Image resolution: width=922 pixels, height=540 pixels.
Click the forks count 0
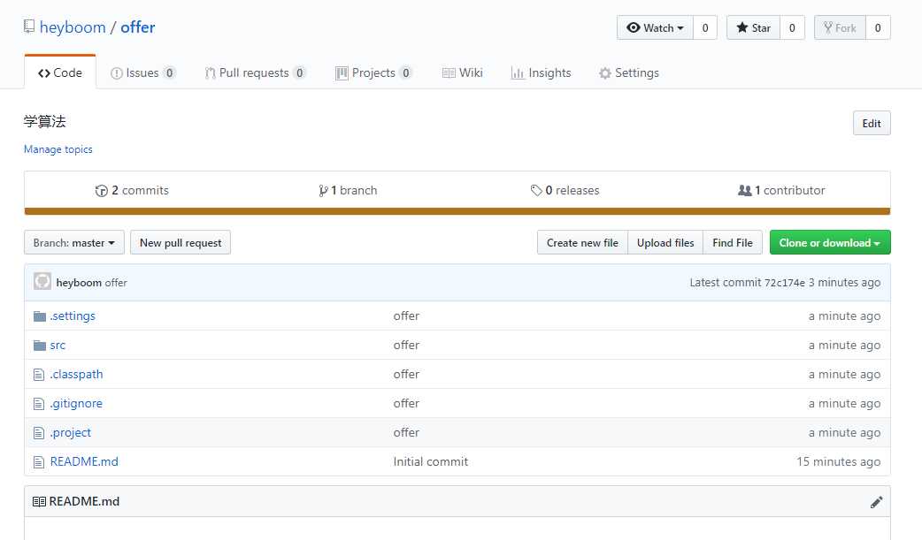click(x=878, y=27)
